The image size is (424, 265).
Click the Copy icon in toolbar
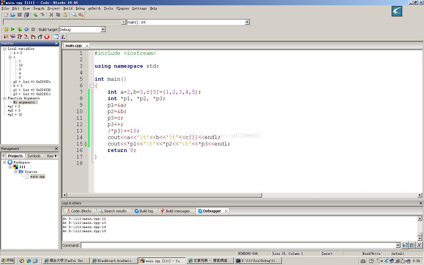[x=58, y=15]
